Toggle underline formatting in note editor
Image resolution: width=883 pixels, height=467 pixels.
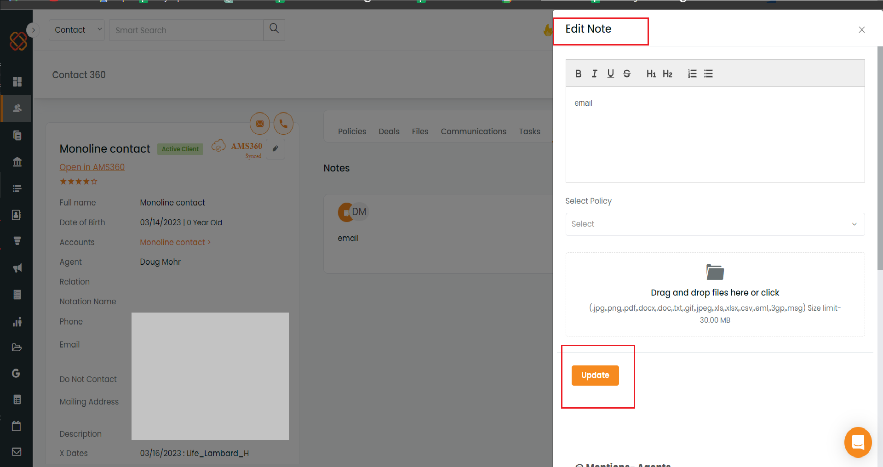click(x=610, y=74)
